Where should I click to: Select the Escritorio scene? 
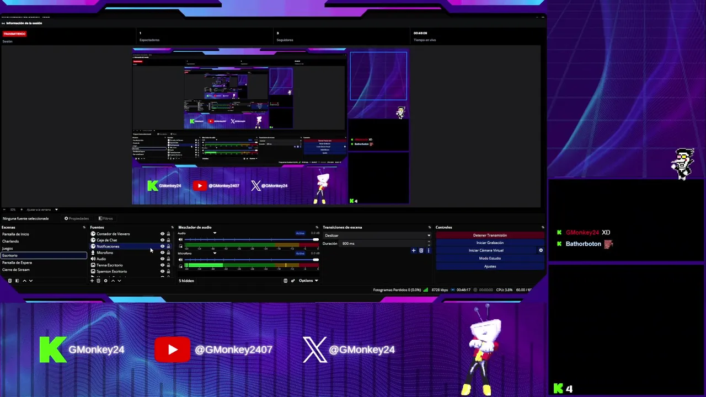pos(44,255)
